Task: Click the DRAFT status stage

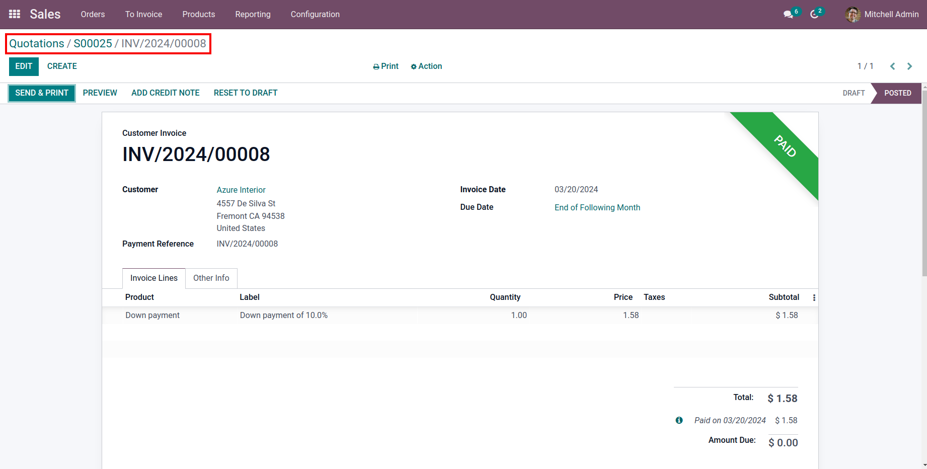Action: point(854,93)
